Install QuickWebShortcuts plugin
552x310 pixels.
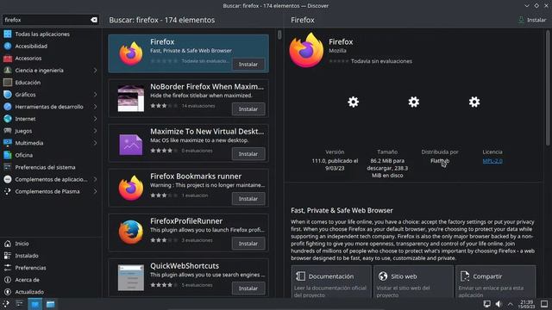coord(248,288)
